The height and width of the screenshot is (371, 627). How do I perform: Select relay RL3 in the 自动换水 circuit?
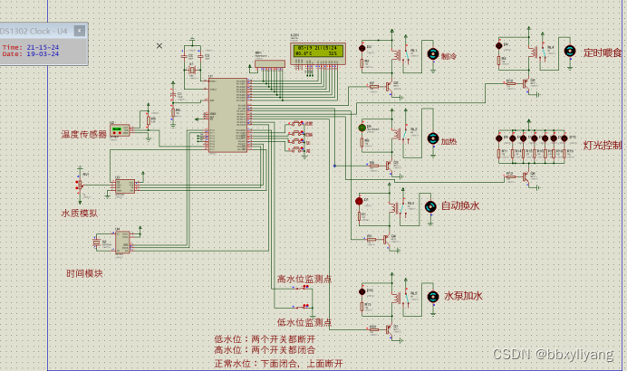tap(399, 208)
